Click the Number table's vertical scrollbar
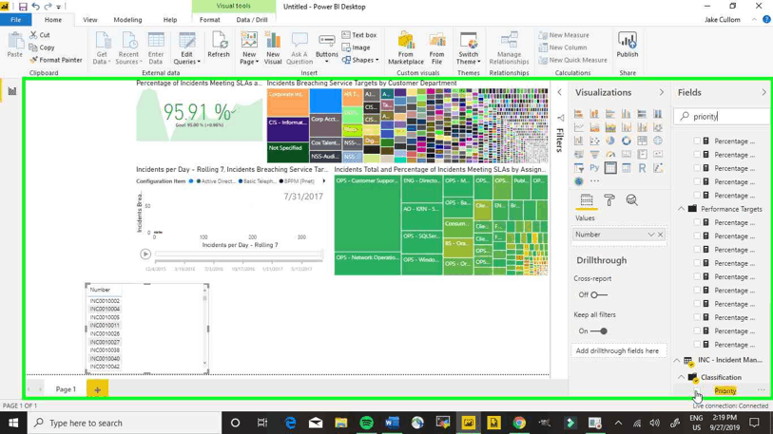This screenshot has width=773, height=434. point(205,328)
